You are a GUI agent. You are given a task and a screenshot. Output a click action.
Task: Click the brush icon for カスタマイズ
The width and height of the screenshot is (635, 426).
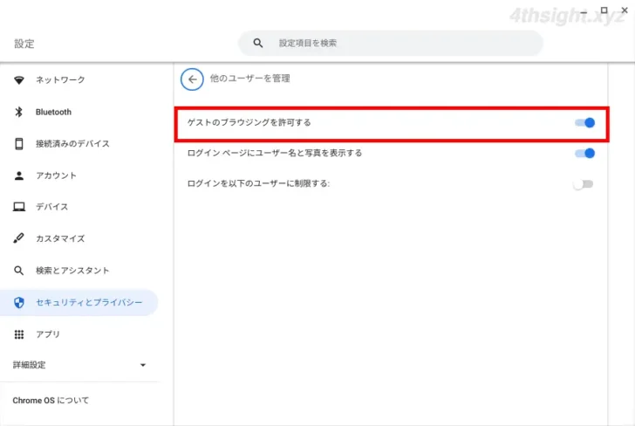19,238
